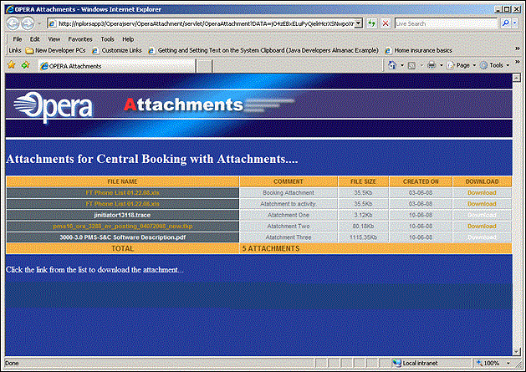Open the address bar history dropdown

click(358, 23)
